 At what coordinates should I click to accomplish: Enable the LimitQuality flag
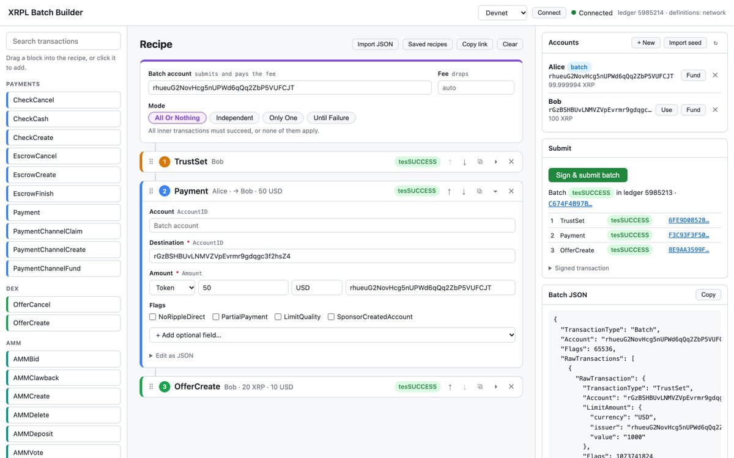(278, 317)
